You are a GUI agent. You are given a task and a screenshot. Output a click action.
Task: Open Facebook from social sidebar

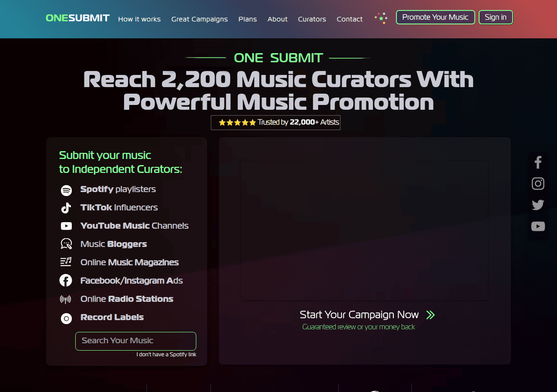point(538,162)
